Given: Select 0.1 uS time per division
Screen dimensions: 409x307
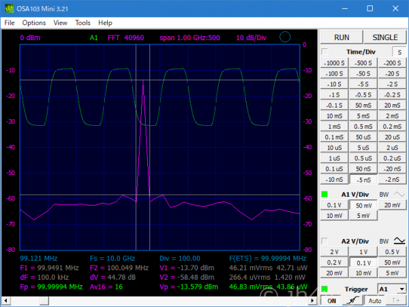Looking at the screenshot, I should point(335,169).
